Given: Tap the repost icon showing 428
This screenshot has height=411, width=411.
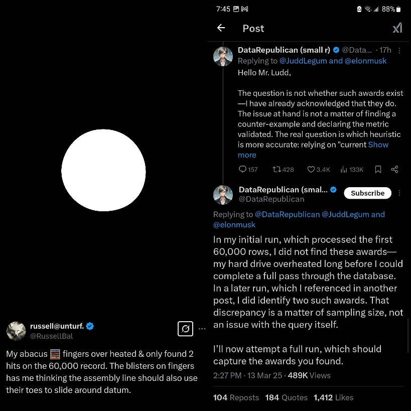Looking at the screenshot, I should [x=277, y=170].
